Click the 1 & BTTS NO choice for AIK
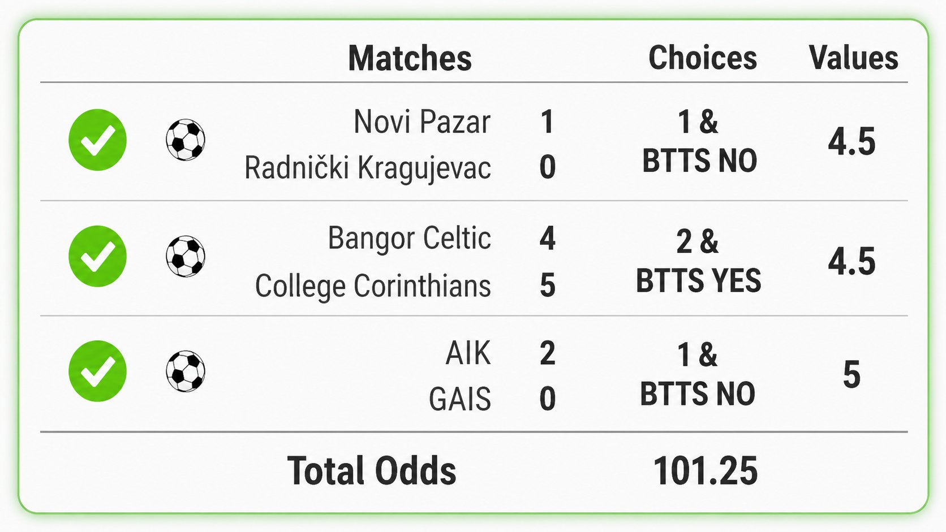 click(x=698, y=374)
